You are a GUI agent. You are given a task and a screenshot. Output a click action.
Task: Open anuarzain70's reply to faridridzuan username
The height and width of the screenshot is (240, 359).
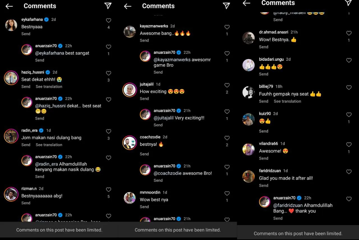[x=284, y=198]
